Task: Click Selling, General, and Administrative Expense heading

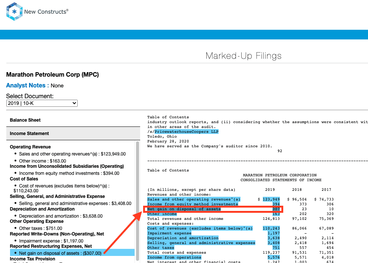Action: point(57,196)
